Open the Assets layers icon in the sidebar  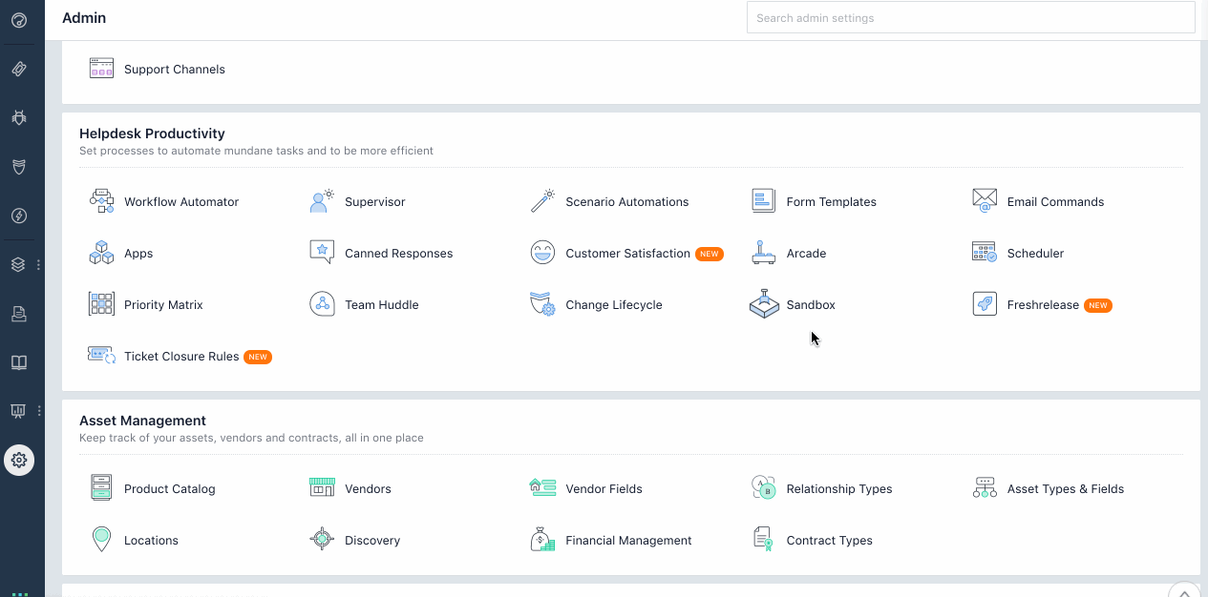click(19, 264)
